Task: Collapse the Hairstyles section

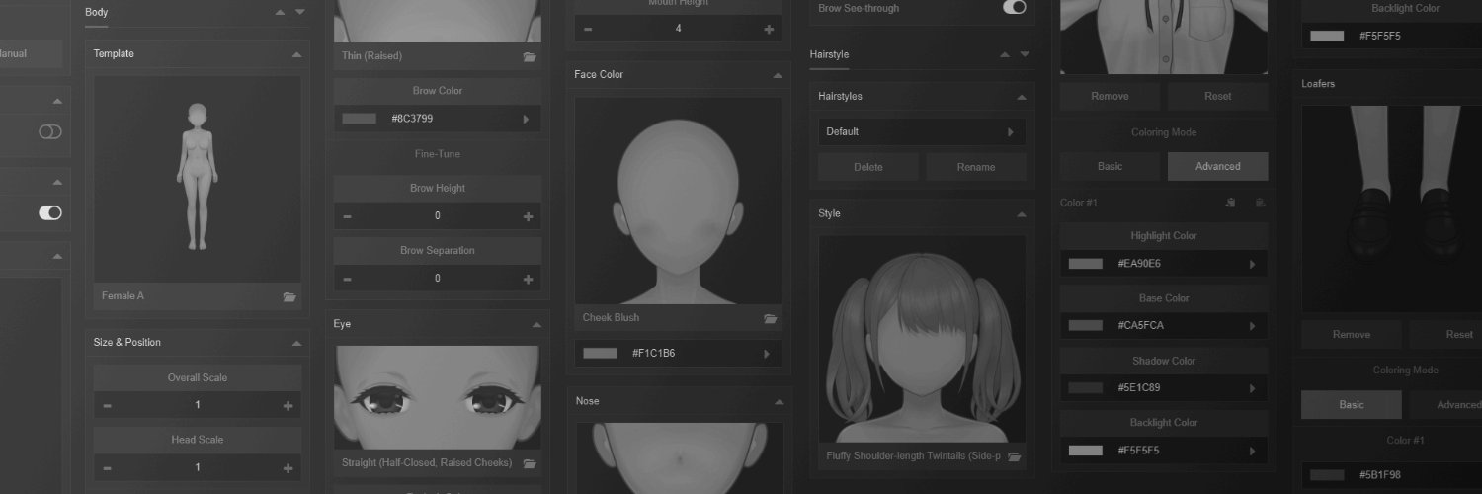Action: [x=1021, y=97]
